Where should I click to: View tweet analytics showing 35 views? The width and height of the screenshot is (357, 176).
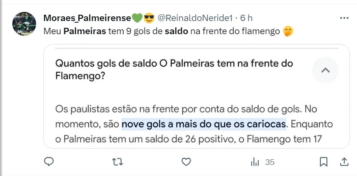(262, 162)
